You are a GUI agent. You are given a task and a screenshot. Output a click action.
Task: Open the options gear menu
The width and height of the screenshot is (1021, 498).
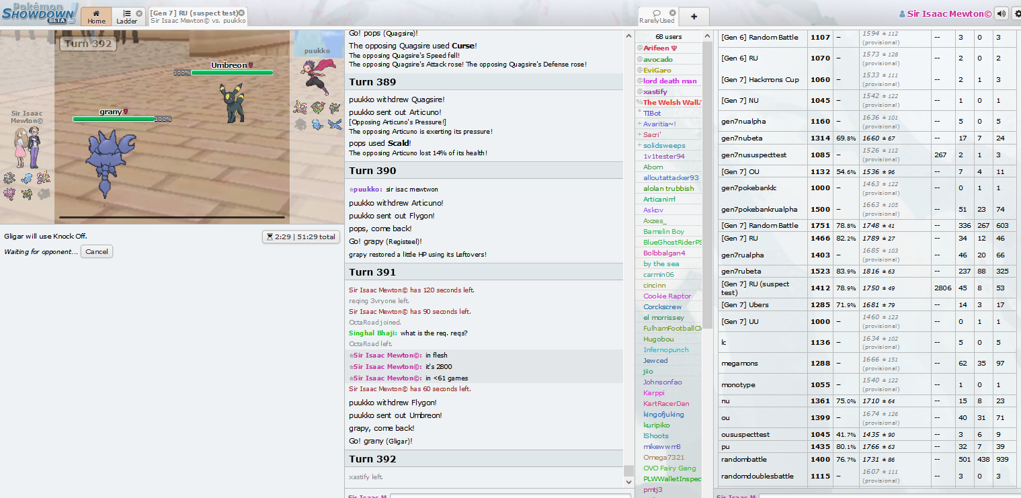coord(1016,13)
